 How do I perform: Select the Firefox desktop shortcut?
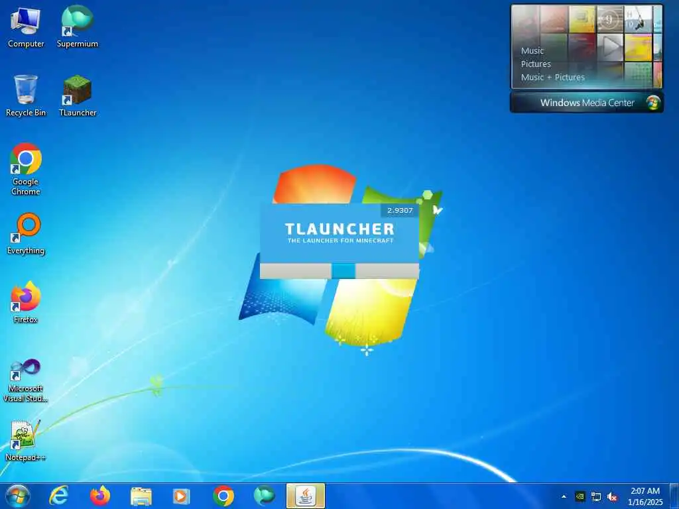(26, 302)
